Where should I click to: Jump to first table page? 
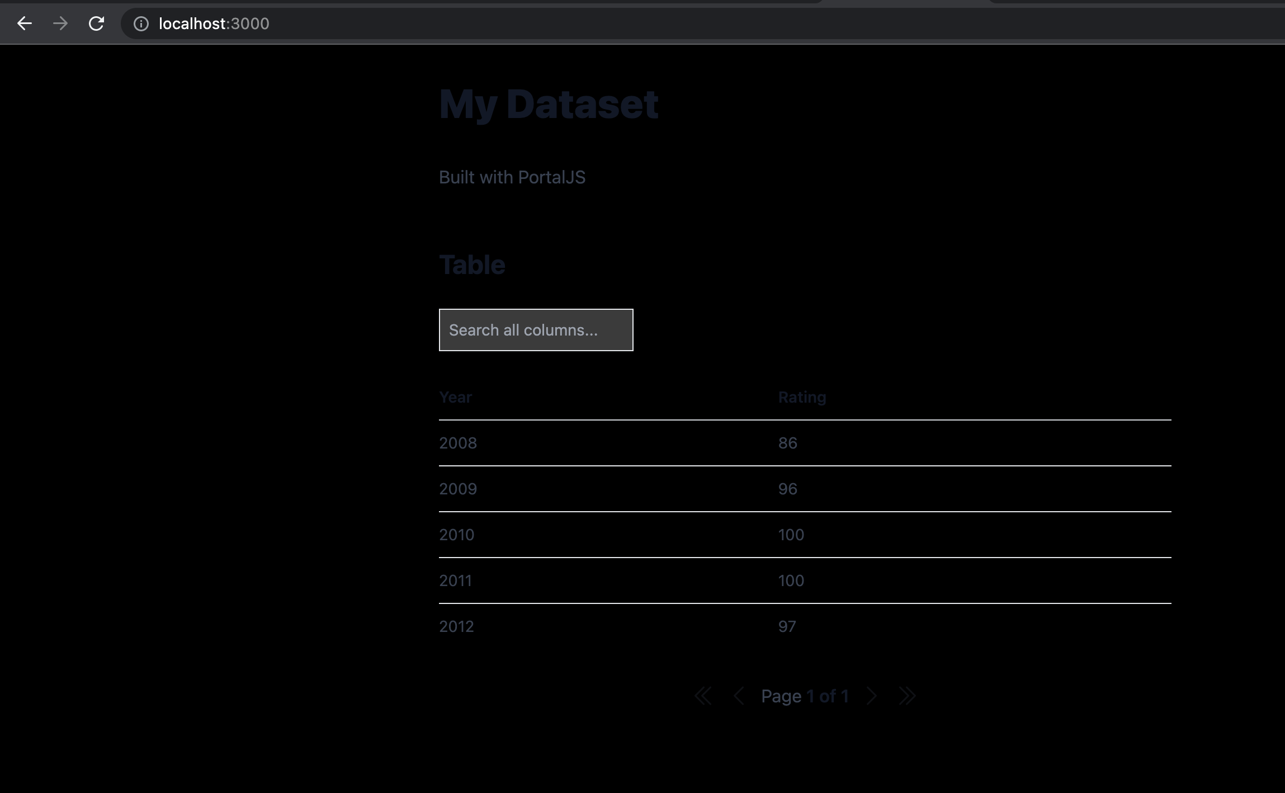703,696
